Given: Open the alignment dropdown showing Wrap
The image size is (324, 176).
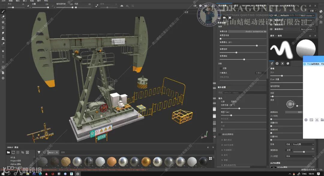Looking at the screenshot, I should (x=299, y=144).
